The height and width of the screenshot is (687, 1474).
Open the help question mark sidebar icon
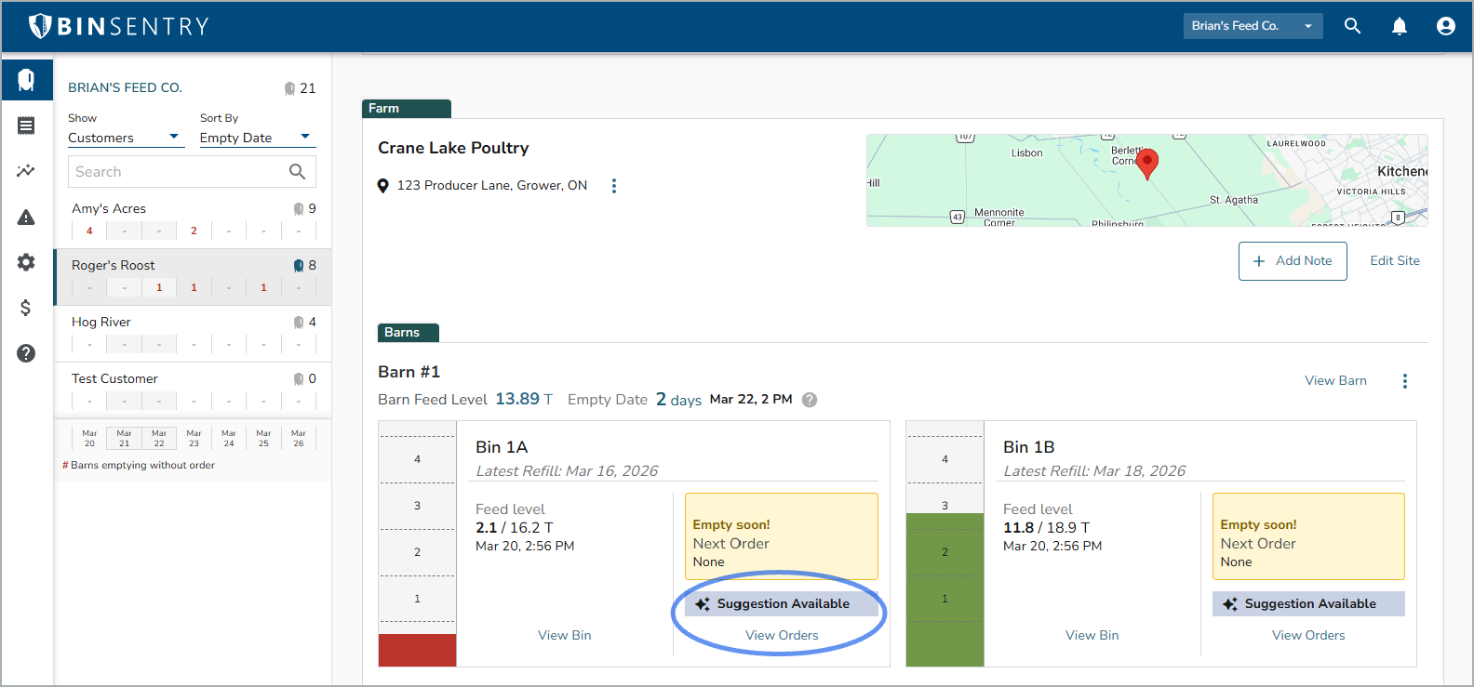[26, 353]
